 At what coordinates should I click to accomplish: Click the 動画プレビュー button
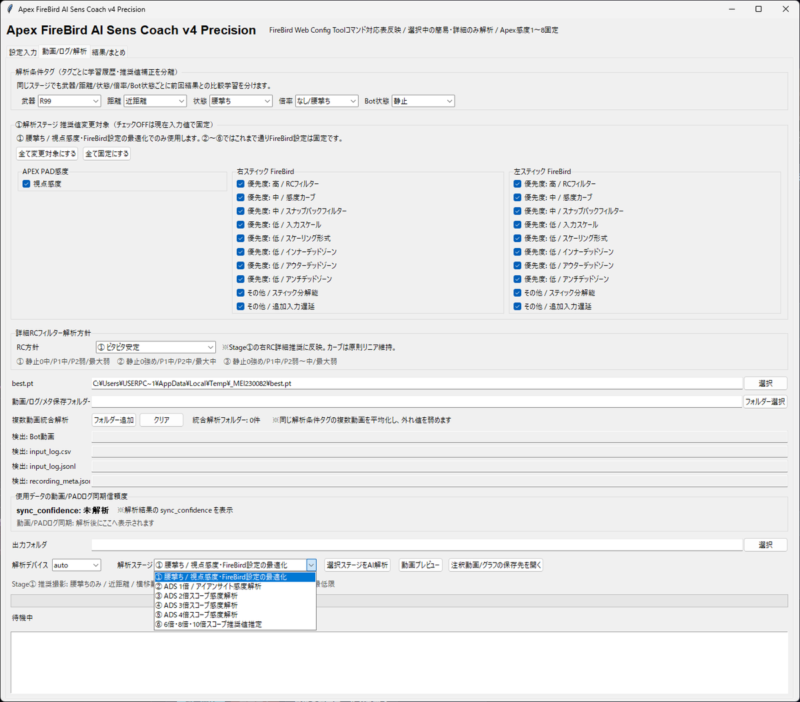(421, 565)
